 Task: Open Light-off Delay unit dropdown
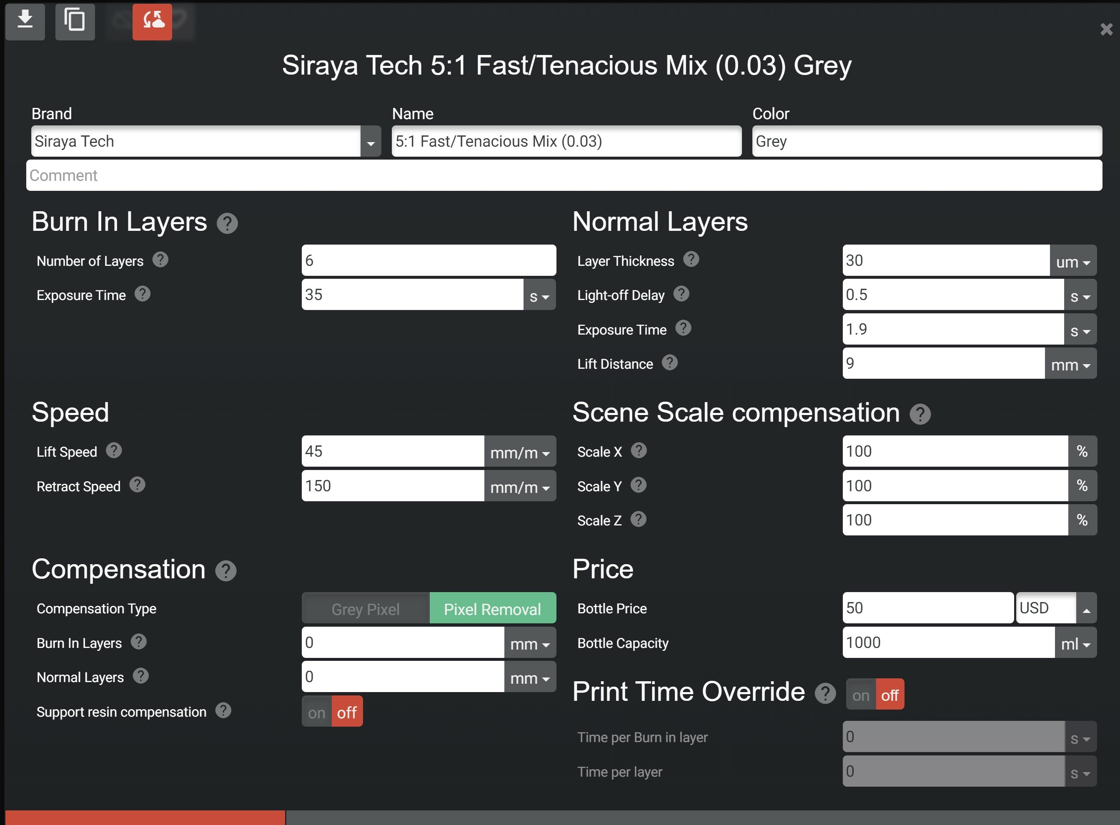coord(1080,295)
